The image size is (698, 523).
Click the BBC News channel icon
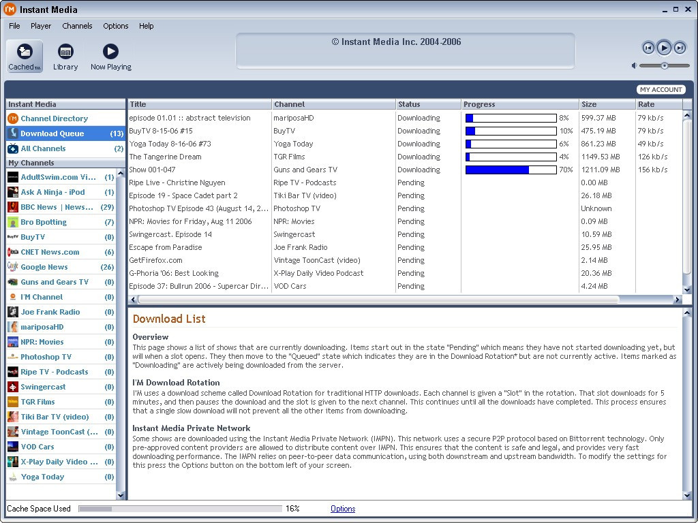pyautogui.click(x=13, y=207)
